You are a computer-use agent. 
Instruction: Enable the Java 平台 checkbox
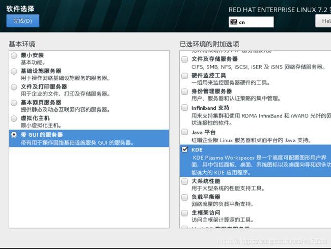click(185, 132)
